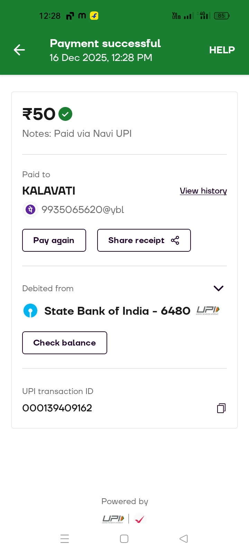The width and height of the screenshot is (249, 554).
Task: Expand the Debited from details chevron
Action: [x=219, y=288]
